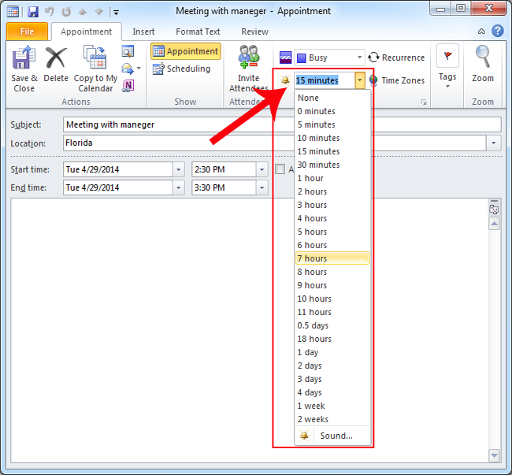Screen dimensions: 512x475
Task: Select 5 minutes reminder
Action: 332,124
